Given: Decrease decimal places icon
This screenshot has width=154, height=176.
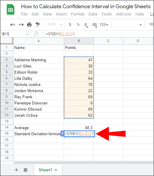Looking at the screenshot, I should click(x=86, y=25).
